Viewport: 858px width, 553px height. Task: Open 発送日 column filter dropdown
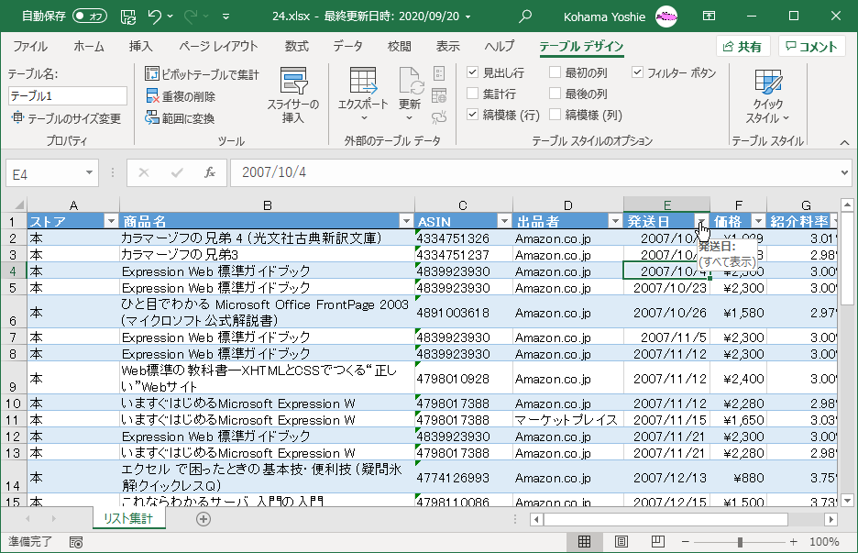(701, 221)
